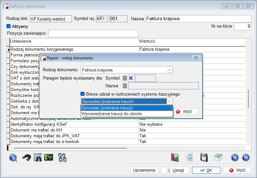Open Rodzaj dokumentu combo box in the dialog
Screen dimensions: 257x178
point(169,70)
